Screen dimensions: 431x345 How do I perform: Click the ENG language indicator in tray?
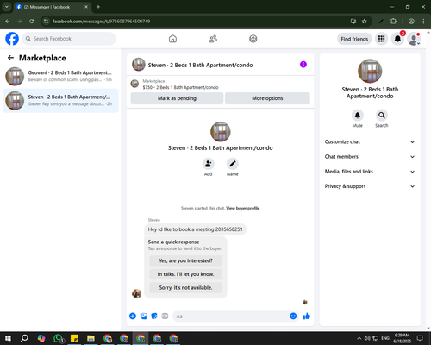[385, 338]
